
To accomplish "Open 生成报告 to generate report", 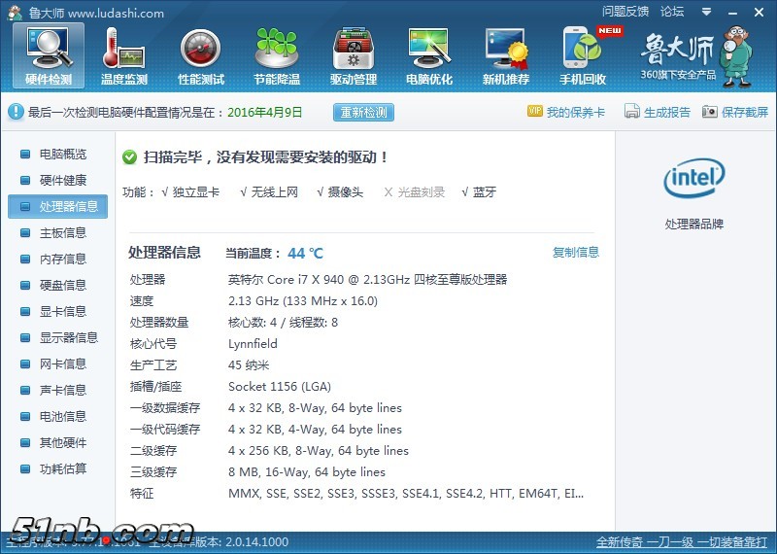I will coord(658,112).
